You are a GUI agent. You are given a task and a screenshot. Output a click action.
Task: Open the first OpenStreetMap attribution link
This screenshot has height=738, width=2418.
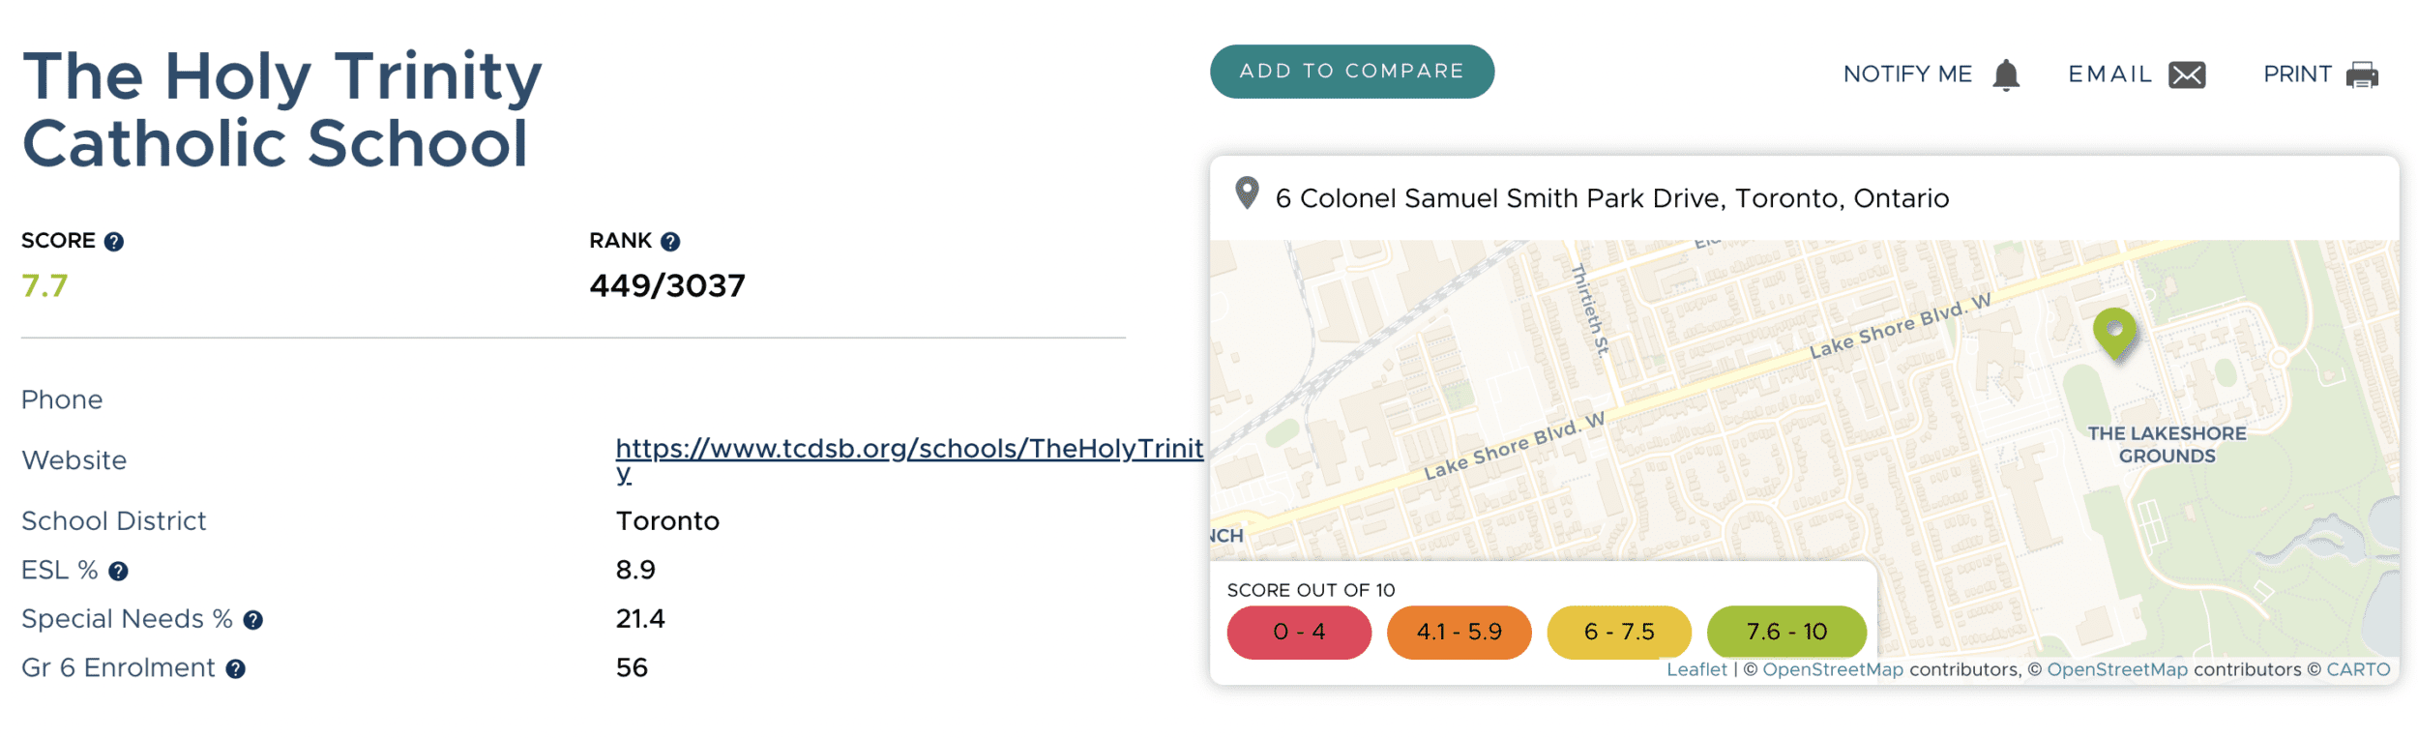[x=1832, y=669]
